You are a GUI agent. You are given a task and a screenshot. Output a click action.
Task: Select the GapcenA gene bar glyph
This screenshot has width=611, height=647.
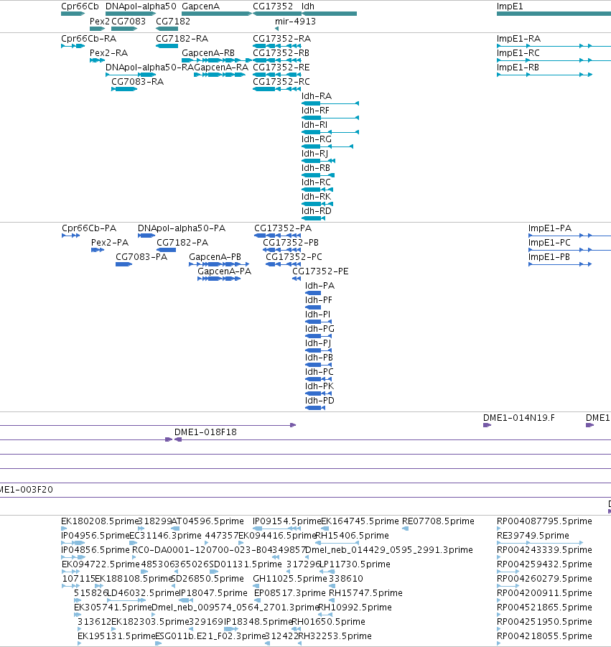(x=217, y=14)
